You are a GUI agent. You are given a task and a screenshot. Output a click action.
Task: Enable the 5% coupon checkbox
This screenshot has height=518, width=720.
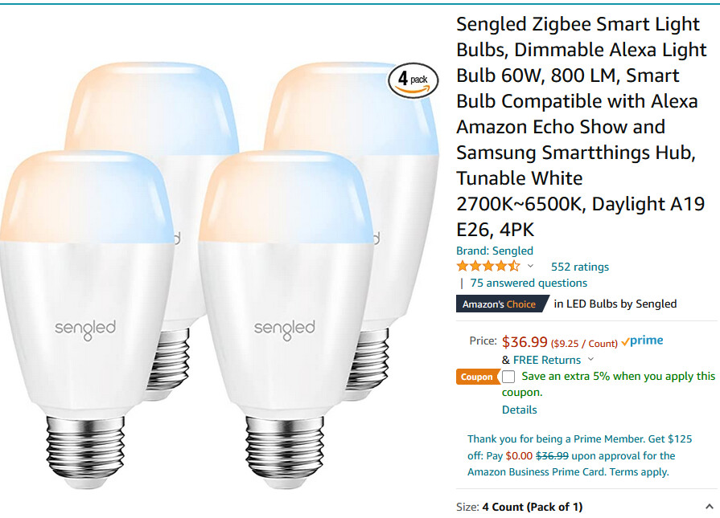coord(508,377)
